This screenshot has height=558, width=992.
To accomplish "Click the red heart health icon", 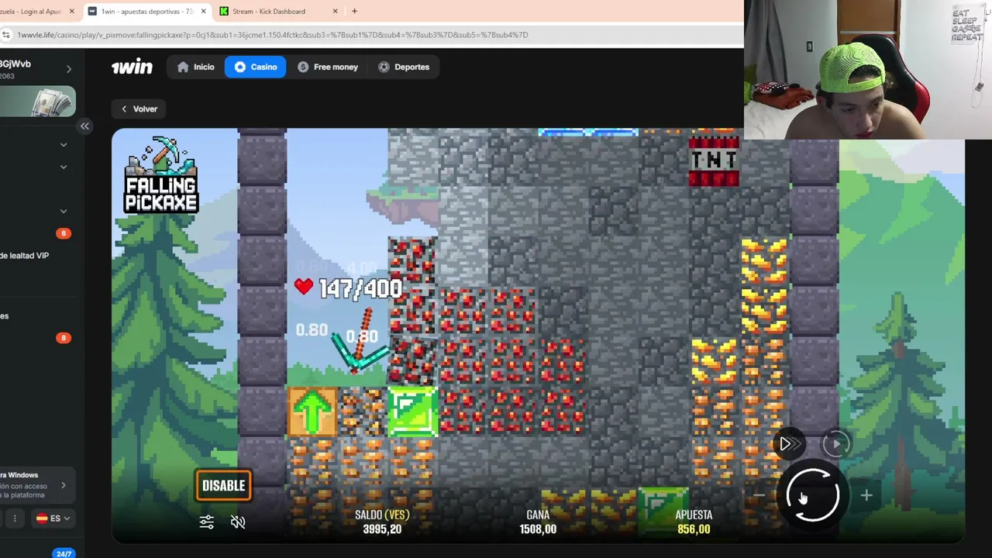I will tap(304, 288).
